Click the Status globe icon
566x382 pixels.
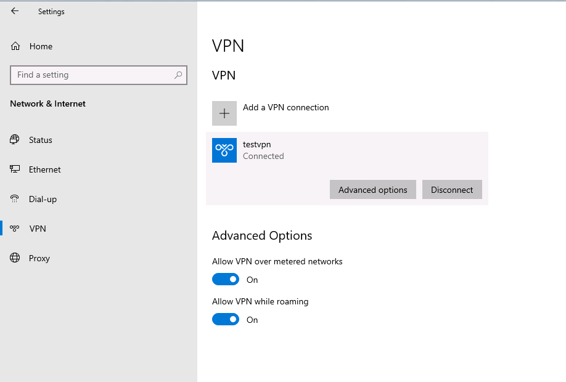coord(14,140)
